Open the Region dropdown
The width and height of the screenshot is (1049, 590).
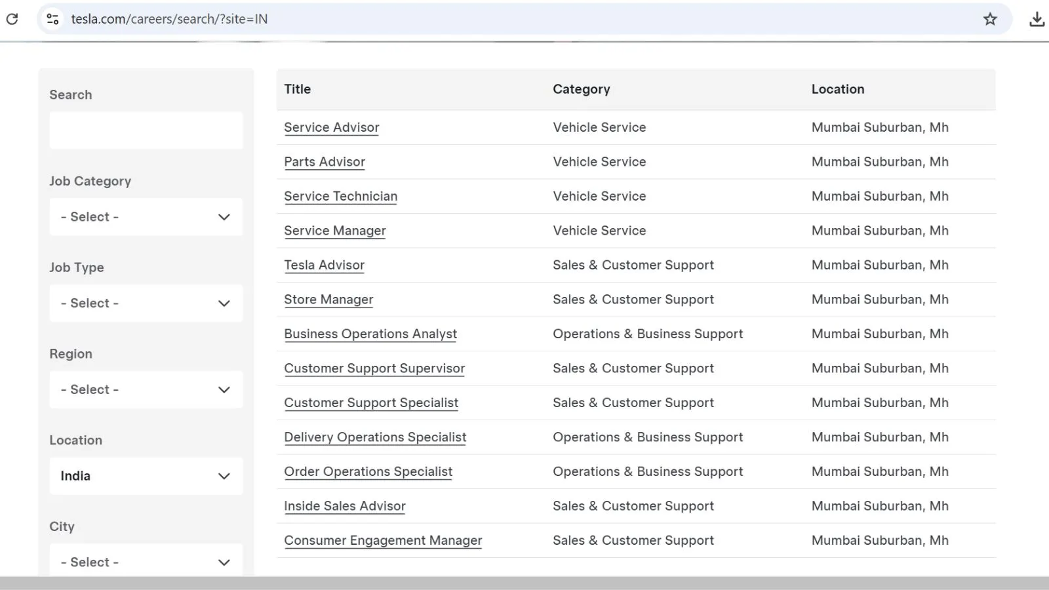(x=146, y=389)
